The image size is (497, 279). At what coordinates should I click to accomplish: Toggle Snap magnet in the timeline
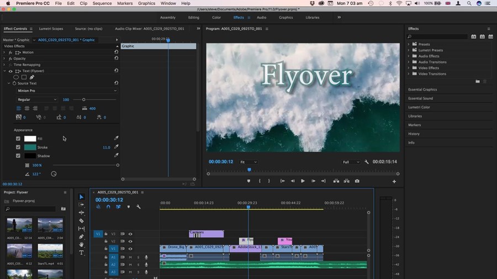pyautogui.click(x=108, y=207)
